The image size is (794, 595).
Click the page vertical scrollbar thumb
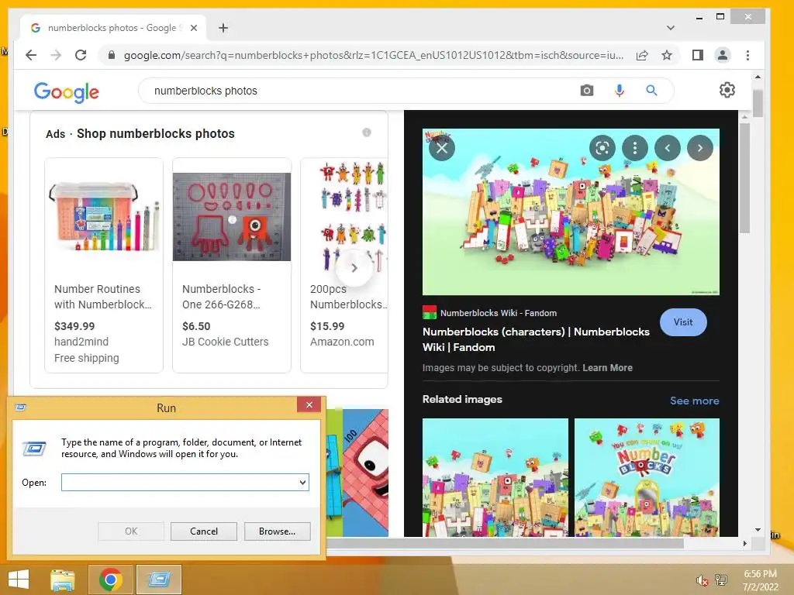(758, 104)
